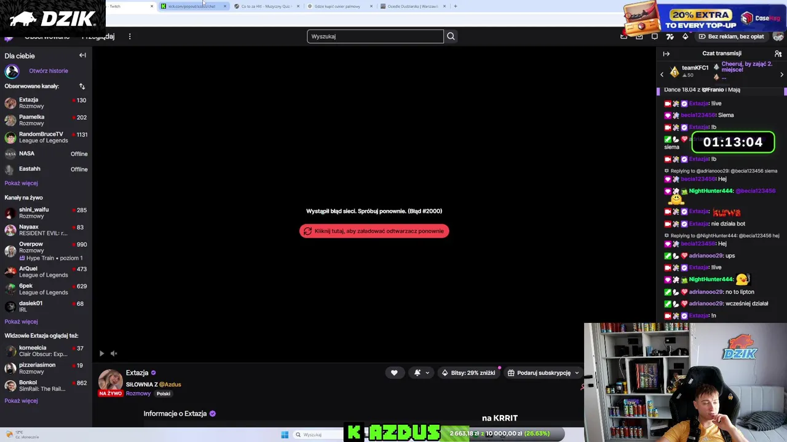Click the Extazja streamer avatar below the player

tap(111, 381)
